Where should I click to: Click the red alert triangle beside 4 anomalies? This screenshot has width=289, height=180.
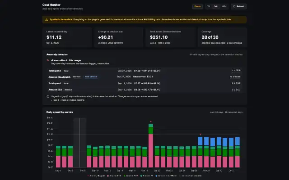click(x=48, y=60)
